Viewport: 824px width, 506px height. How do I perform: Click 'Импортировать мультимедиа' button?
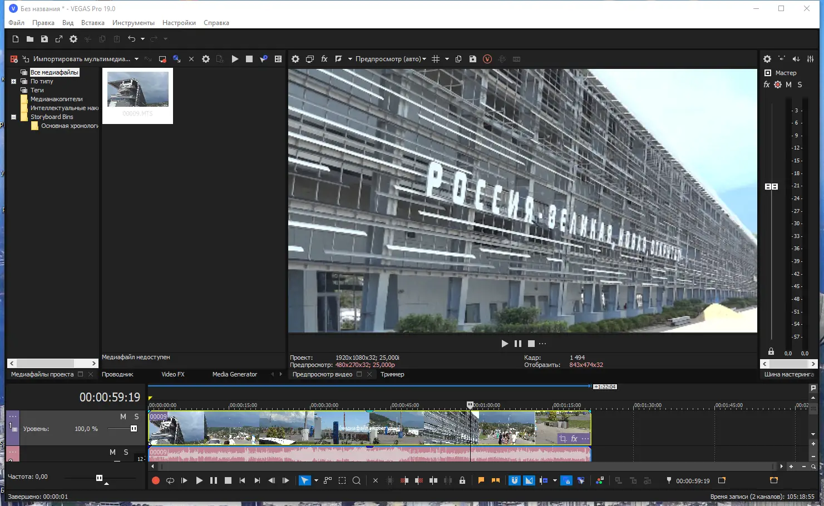coord(81,59)
